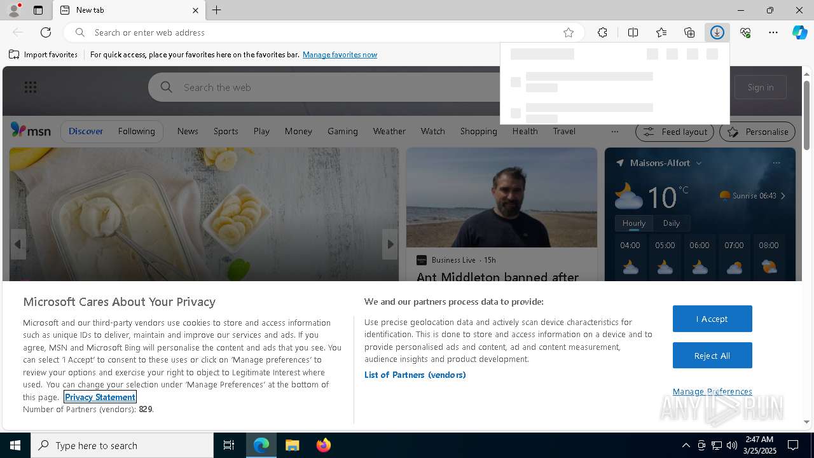Open List of Partners (vendors)
The height and width of the screenshot is (458, 814).
coord(415,375)
